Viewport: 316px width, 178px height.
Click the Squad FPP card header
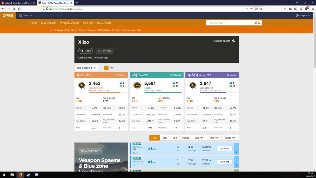click(212, 75)
